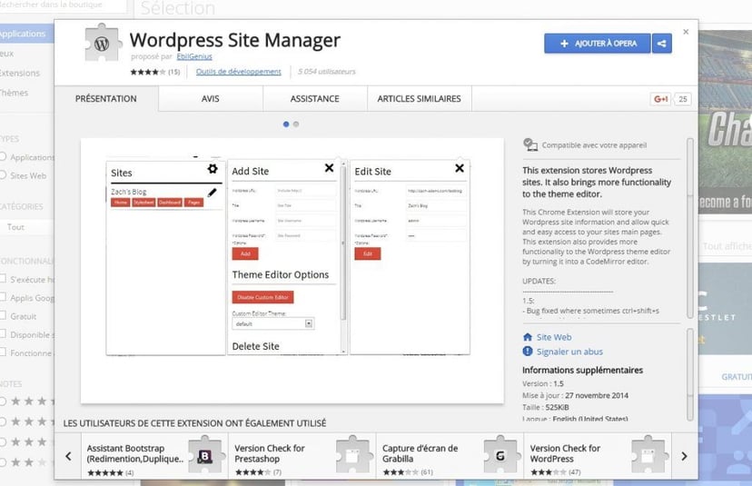Image resolution: width=752 pixels, height=486 pixels.
Task: Click the Signaler un abus warning icon
Action: pyautogui.click(x=528, y=352)
